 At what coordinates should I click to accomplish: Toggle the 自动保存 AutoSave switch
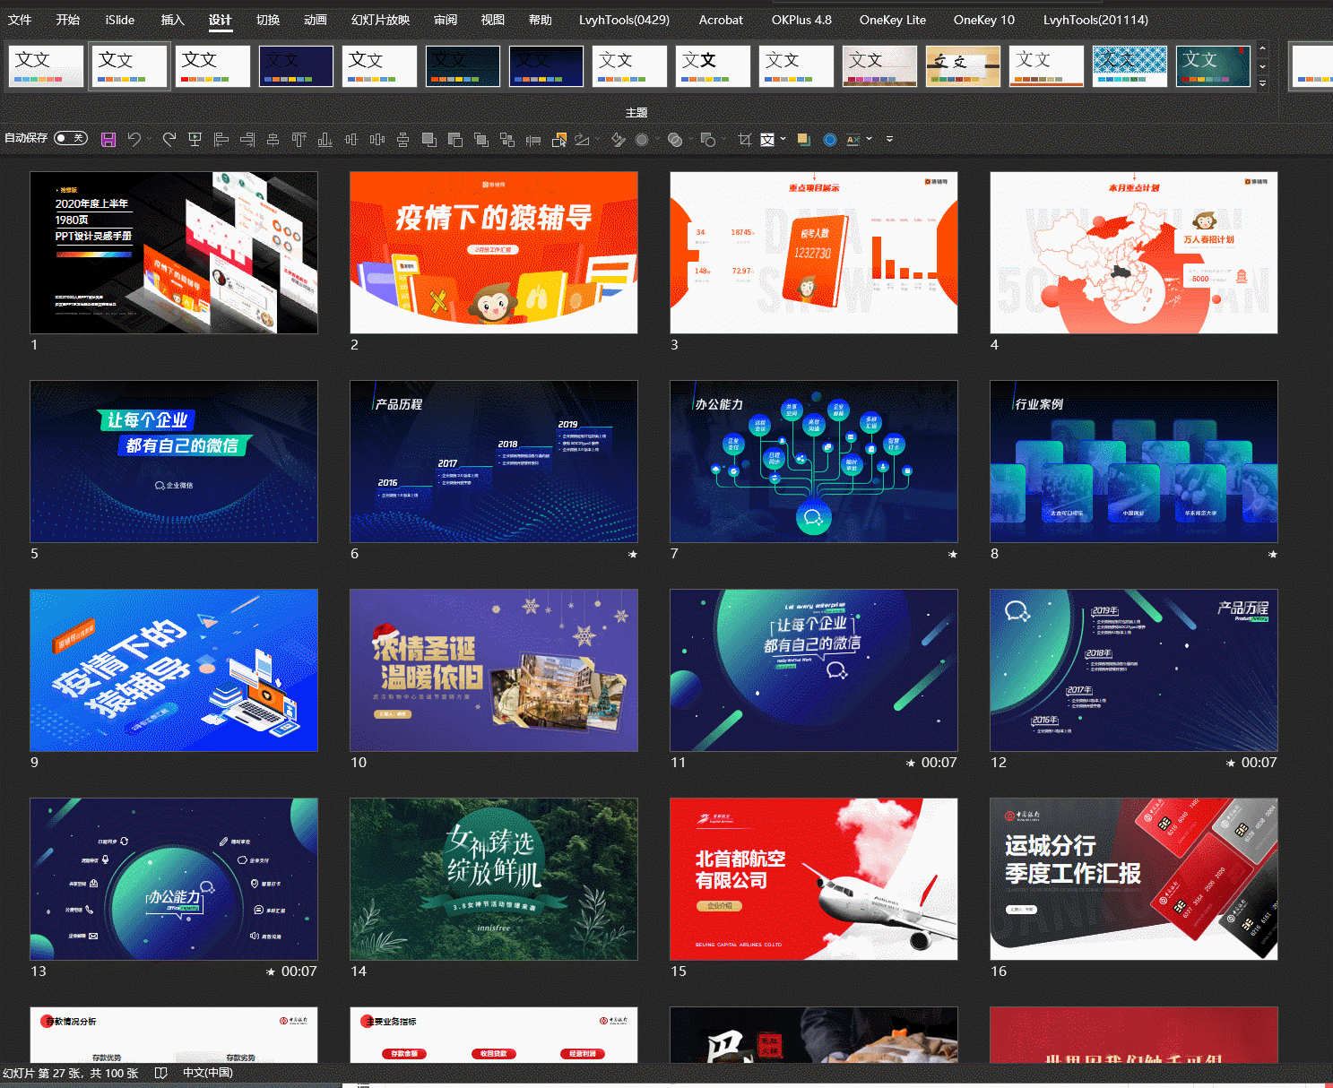click(71, 138)
